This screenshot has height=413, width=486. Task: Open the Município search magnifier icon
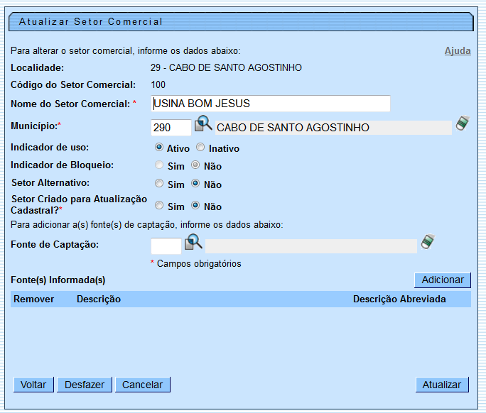pos(204,124)
